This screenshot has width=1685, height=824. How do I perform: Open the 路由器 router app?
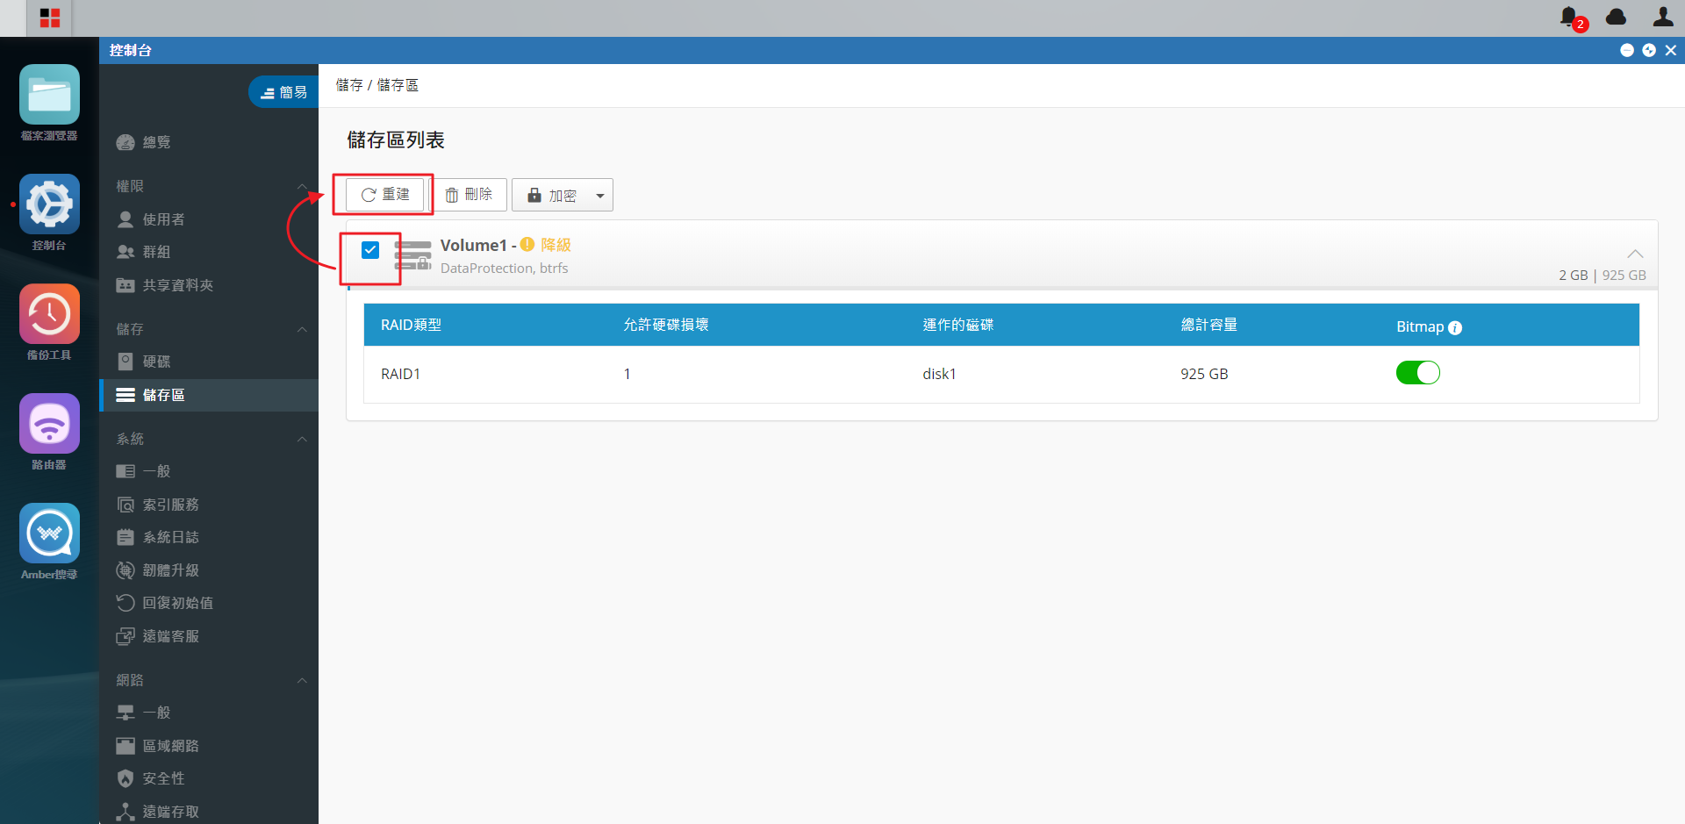(x=49, y=424)
